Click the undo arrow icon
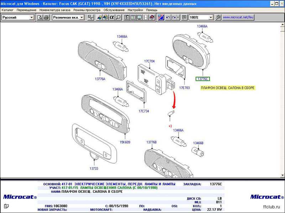285x213 pixels. point(168,17)
